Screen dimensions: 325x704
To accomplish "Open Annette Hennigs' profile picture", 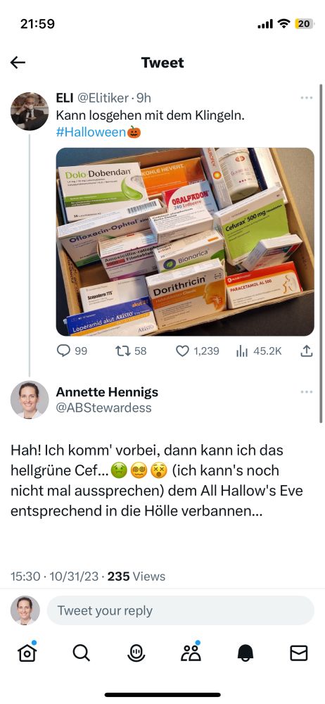I will coord(30,400).
